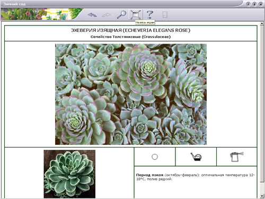
Task: Click the ЭХЕВЕРИЯ ИЗЯЩНАЯ heading text
Action: pos(130,30)
